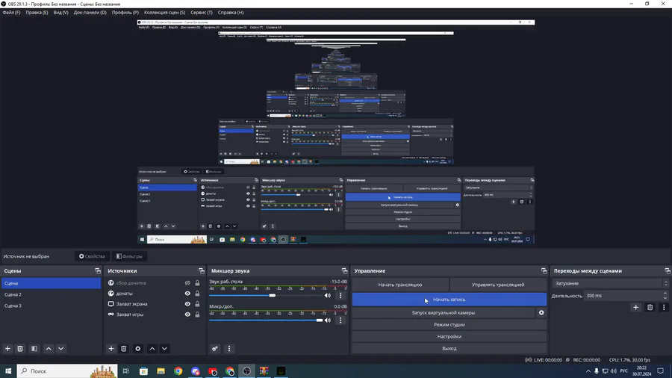Screen dimensions: 672x378
Task: Toggle lock on Захват игры source
Action: tap(197, 315)
